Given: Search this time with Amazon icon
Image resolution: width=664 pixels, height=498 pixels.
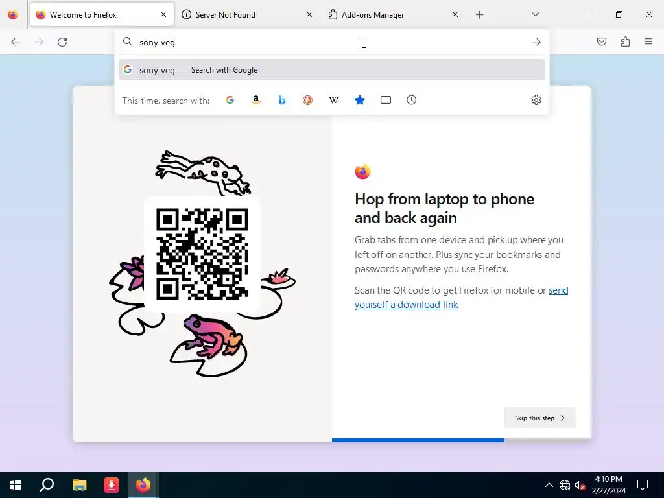Looking at the screenshot, I should [x=255, y=100].
